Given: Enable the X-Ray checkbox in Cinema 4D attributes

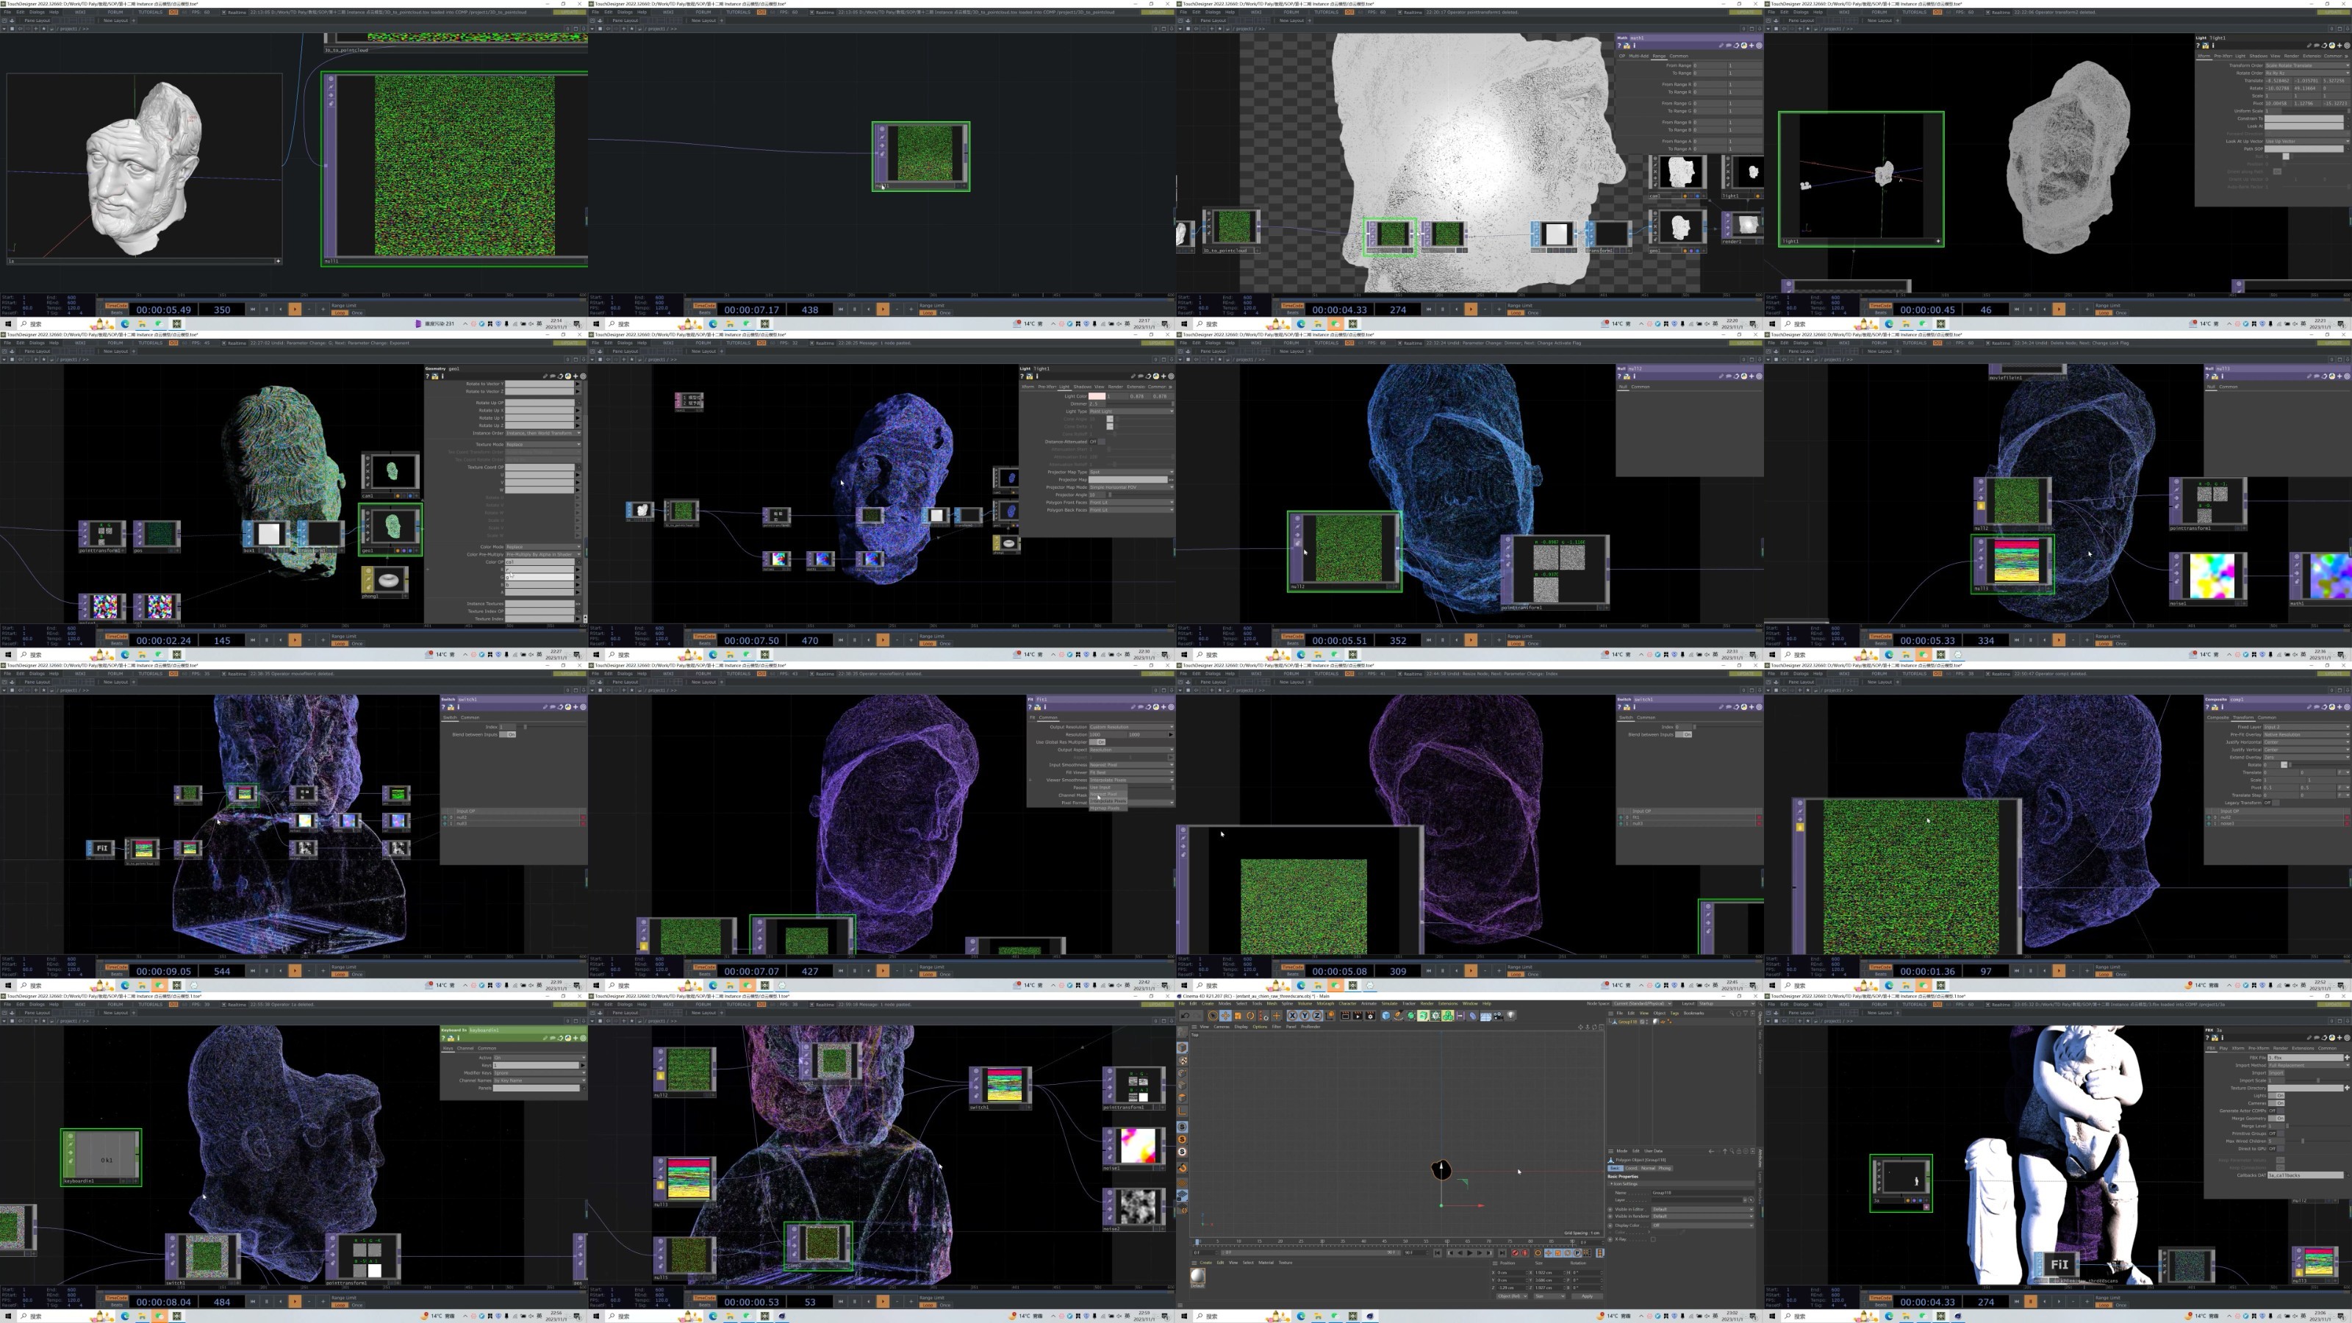Looking at the screenshot, I should click(1654, 1239).
